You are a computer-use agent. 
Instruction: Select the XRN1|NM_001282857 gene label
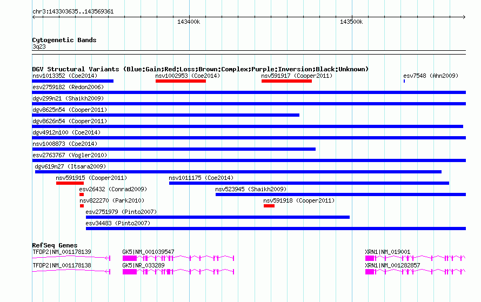(x=392, y=265)
